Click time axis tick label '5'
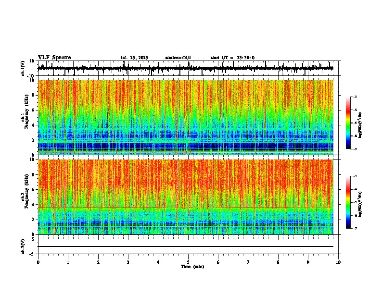 click(x=188, y=262)
